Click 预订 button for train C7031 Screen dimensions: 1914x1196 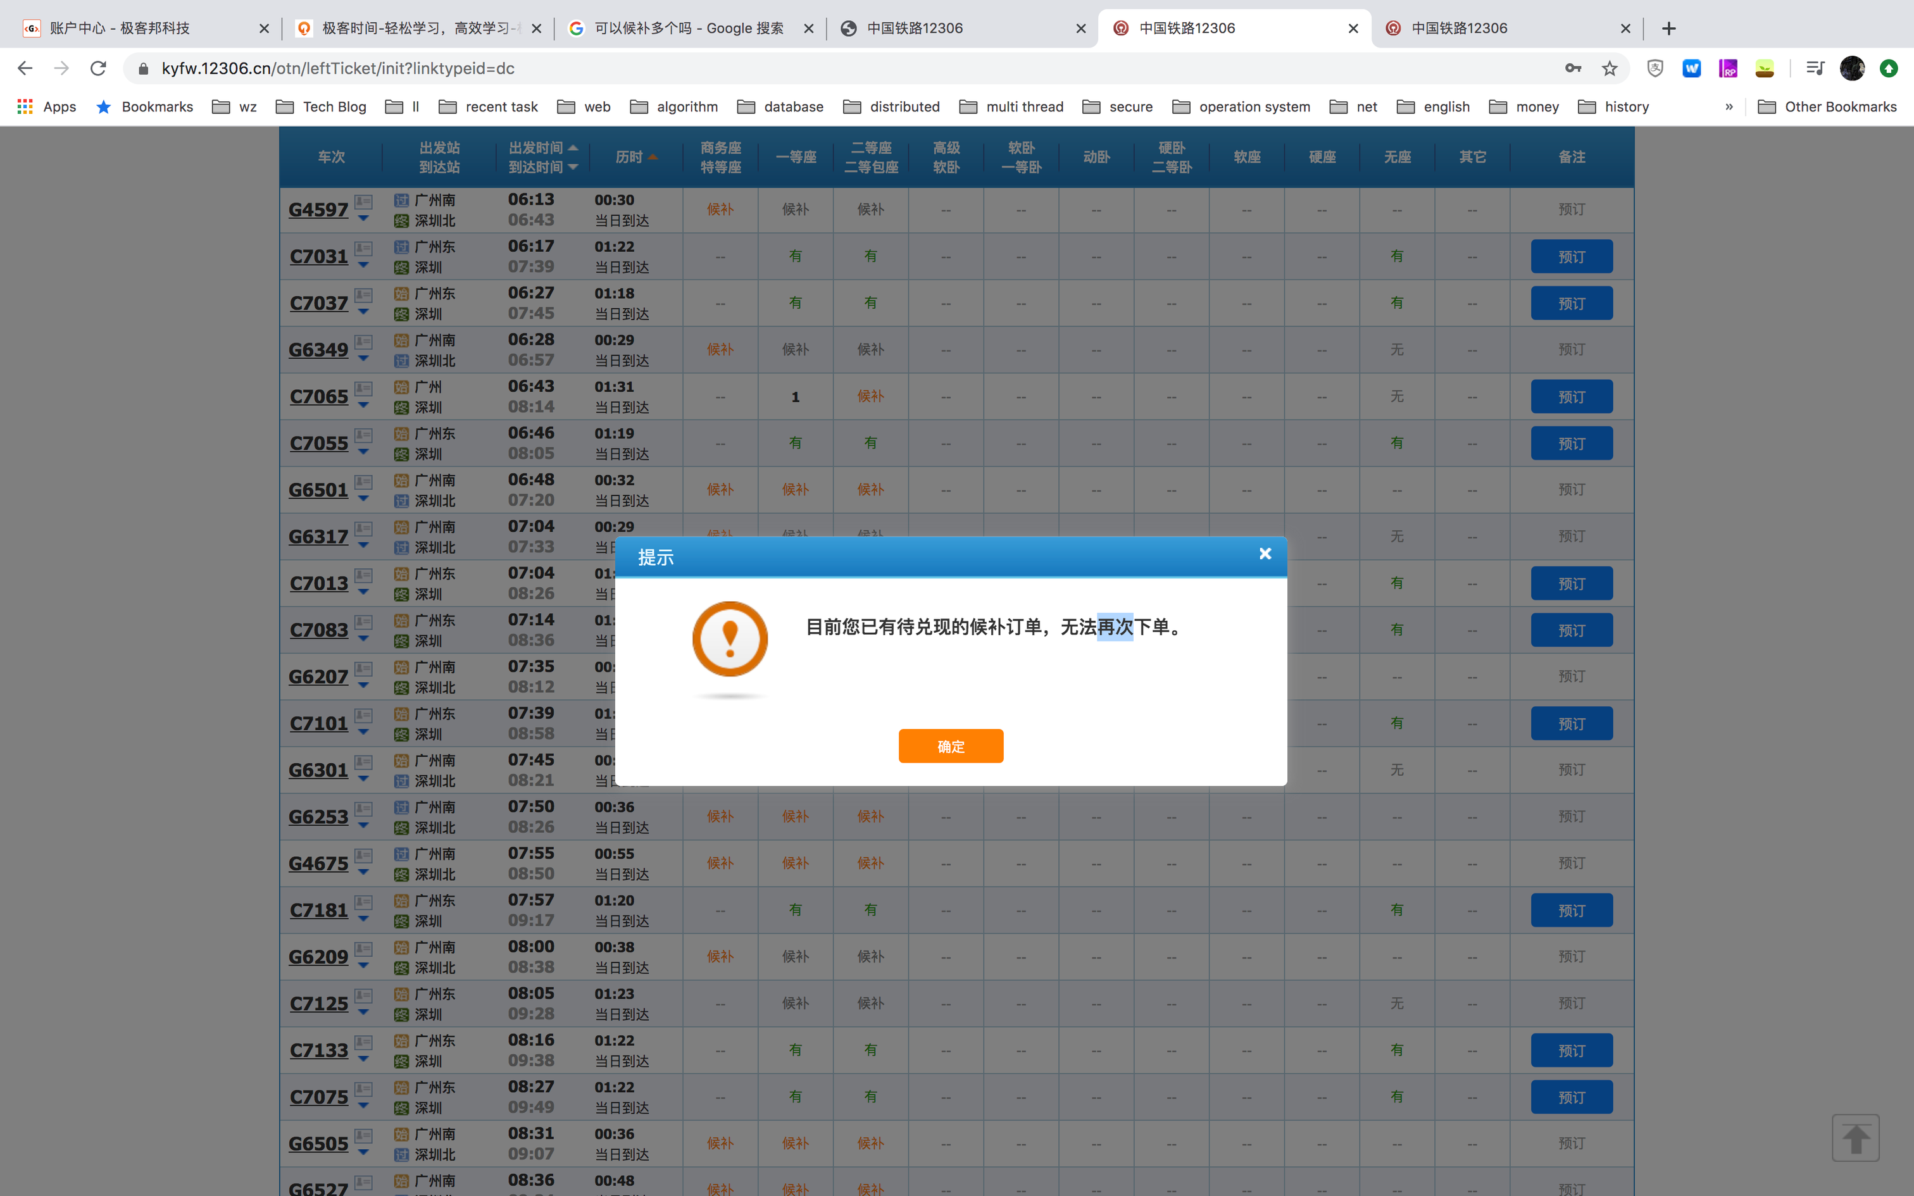1571,257
